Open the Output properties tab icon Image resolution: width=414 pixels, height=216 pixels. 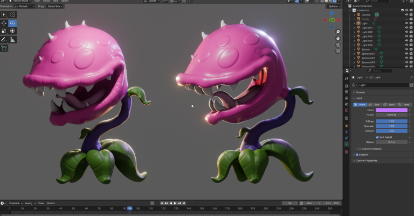(347, 92)
